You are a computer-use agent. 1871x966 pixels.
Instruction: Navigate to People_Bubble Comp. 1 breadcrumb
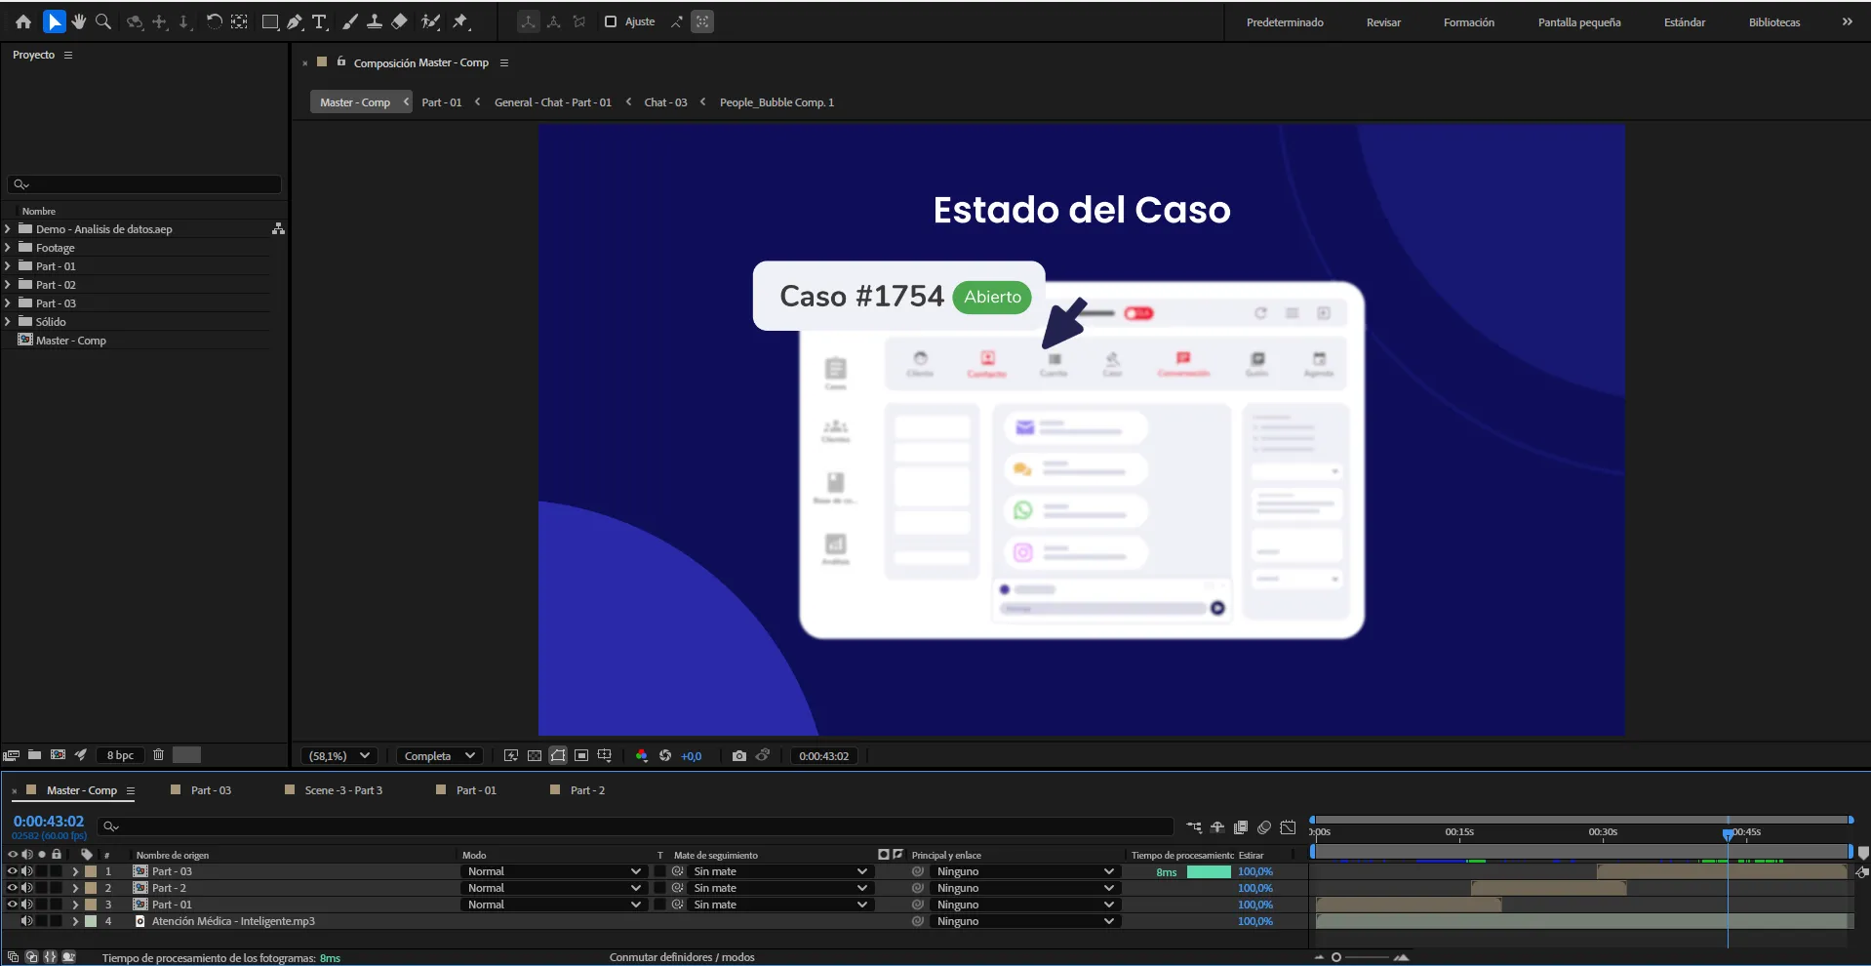point(776,102)
